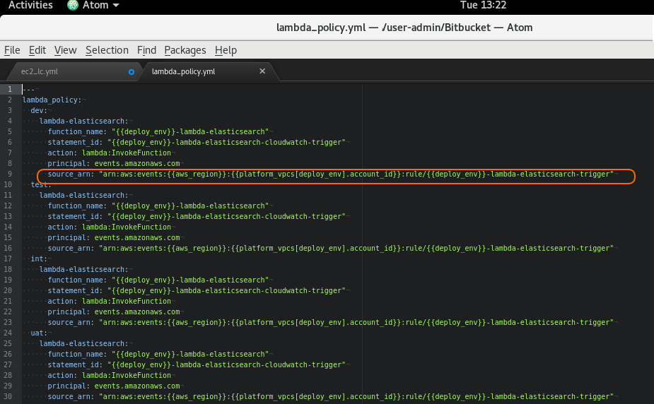This screenshot has height=404, width=654.
Task: Place cursor on the dev: key
Action: [x=37, y=110]
